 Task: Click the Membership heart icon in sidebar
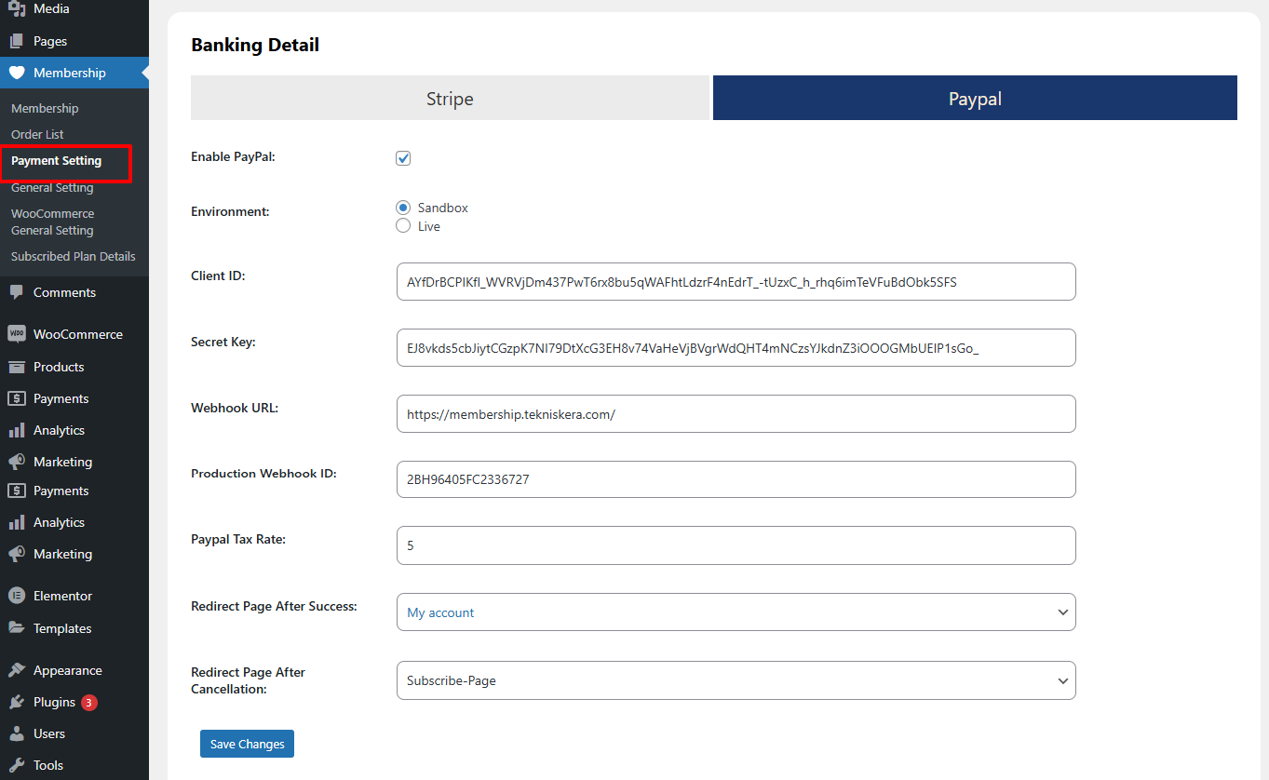(17, 73)
